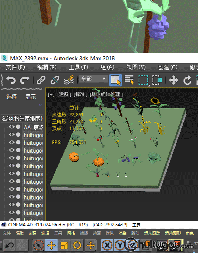Open the 全部 selection filter dropdown
The width and height of the screenshot is (198, 253).
point(93,79)
